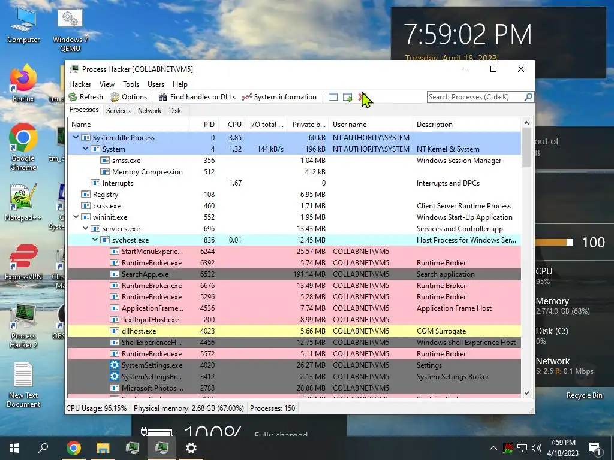614x460 pixels.
Task: Click process list scrollbar down arrow
Action: 526,393
